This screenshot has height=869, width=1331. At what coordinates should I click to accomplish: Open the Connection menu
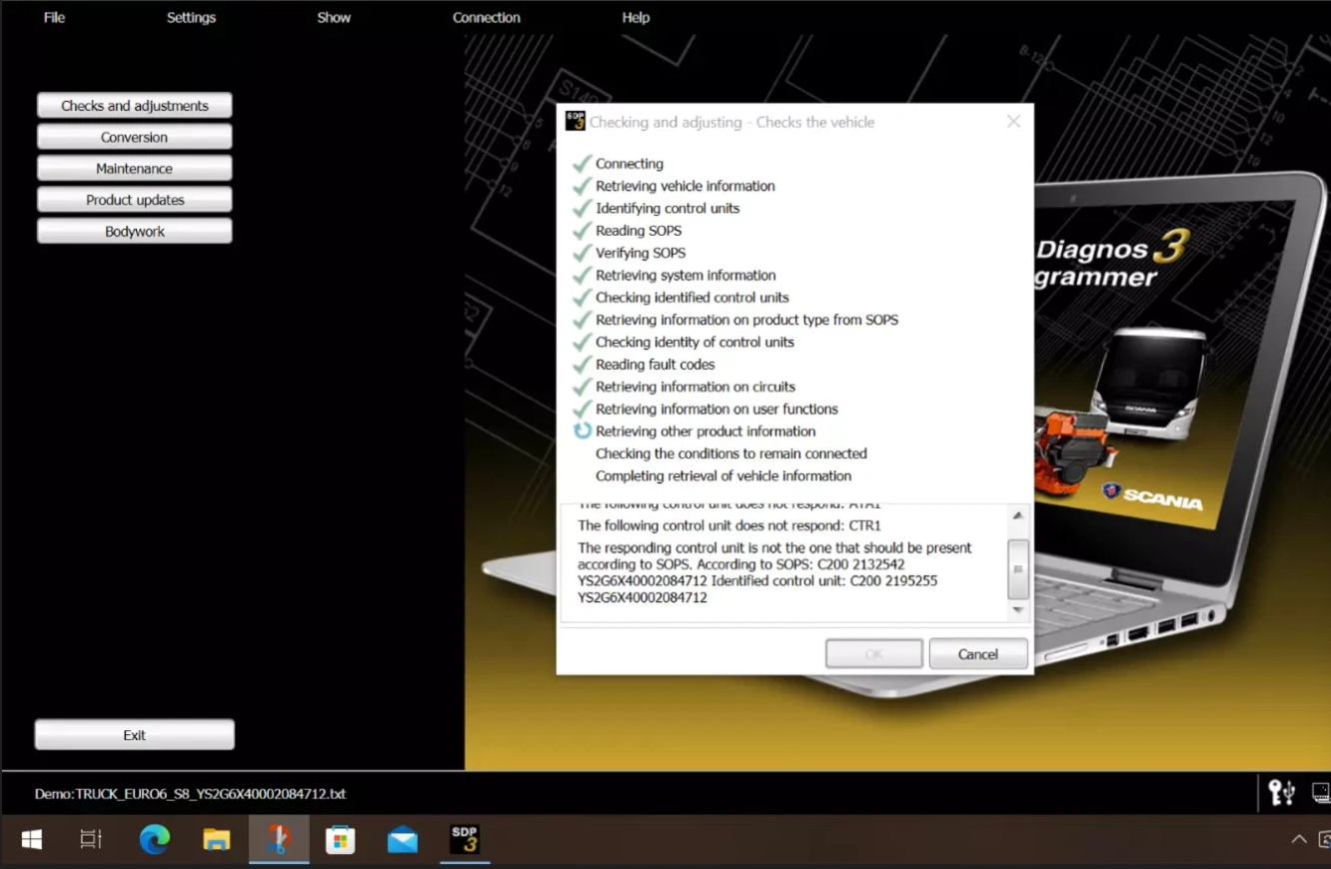pos(486,17)
